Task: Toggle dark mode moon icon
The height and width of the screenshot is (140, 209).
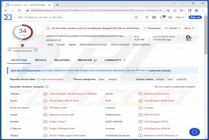Action: click(170, 17)
